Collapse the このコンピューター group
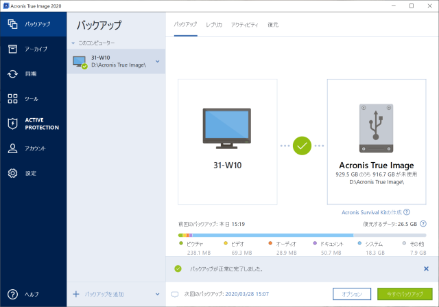 73,43
